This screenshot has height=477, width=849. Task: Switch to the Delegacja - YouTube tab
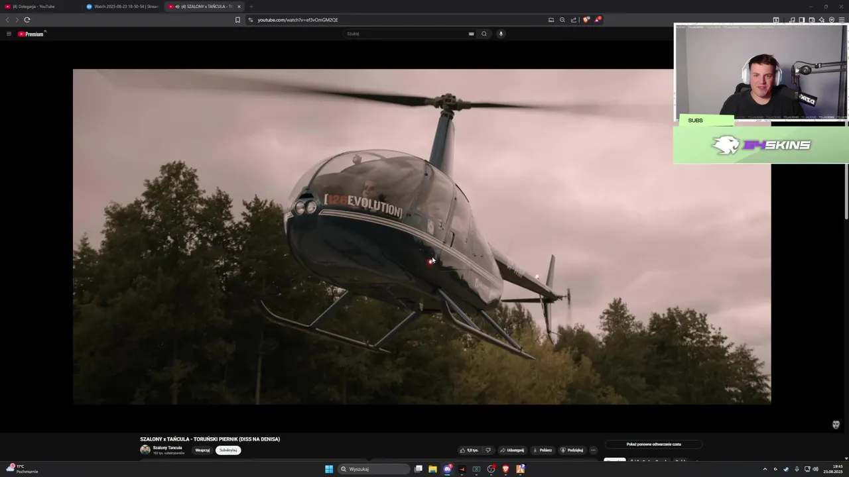[40, 7]
